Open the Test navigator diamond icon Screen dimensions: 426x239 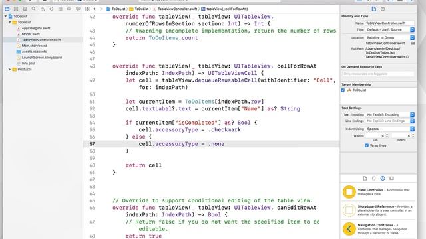(x=51, y=9)
